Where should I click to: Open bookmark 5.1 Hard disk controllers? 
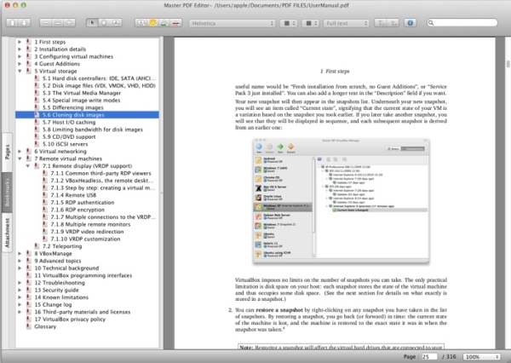coord(99,78)
